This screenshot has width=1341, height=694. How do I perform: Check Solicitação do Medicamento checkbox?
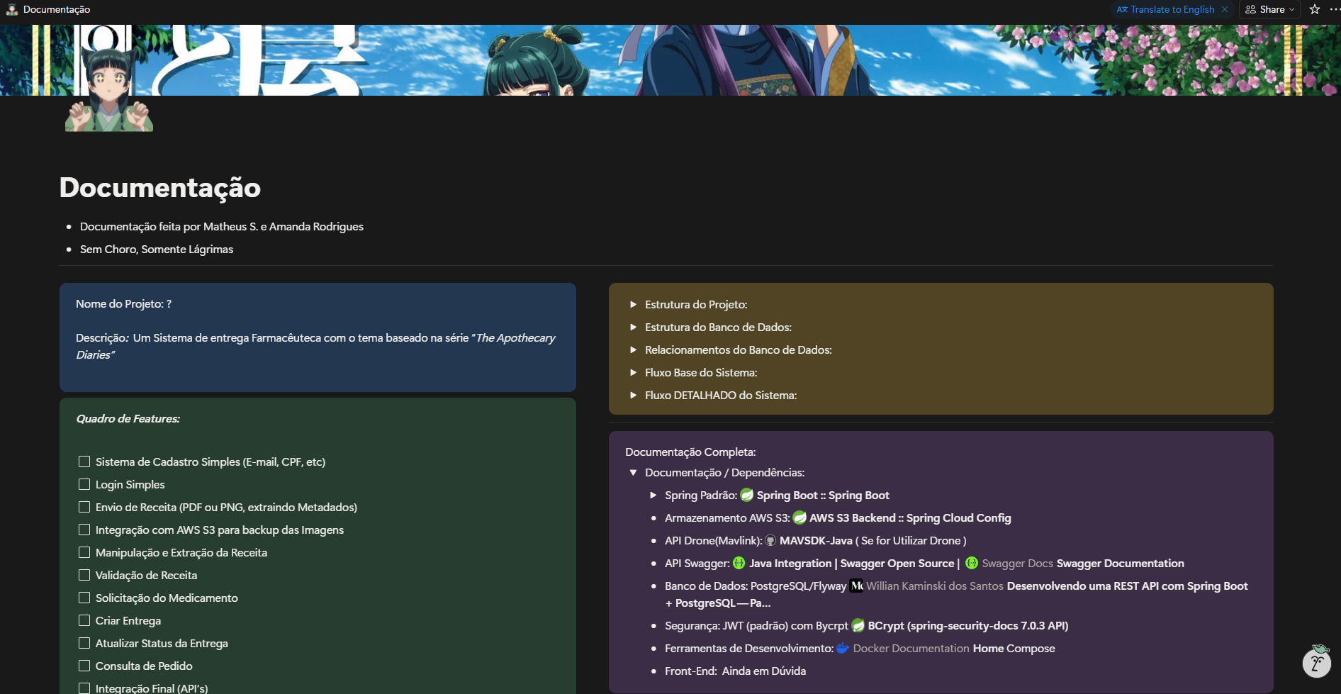84,598
